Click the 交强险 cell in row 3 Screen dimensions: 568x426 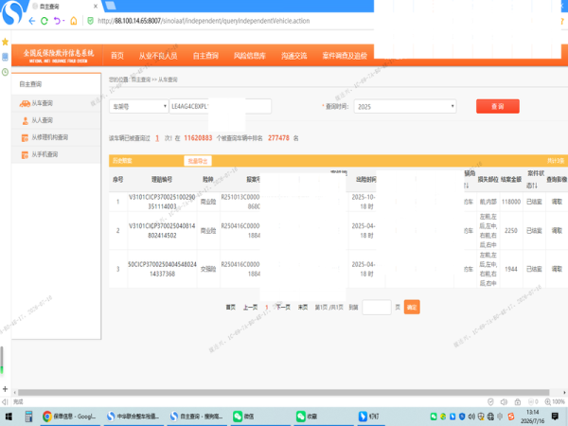coord(208,269)
